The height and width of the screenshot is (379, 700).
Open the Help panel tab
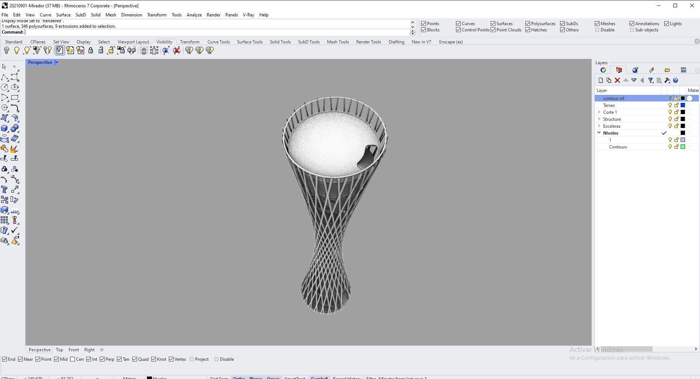pos(684,70)
